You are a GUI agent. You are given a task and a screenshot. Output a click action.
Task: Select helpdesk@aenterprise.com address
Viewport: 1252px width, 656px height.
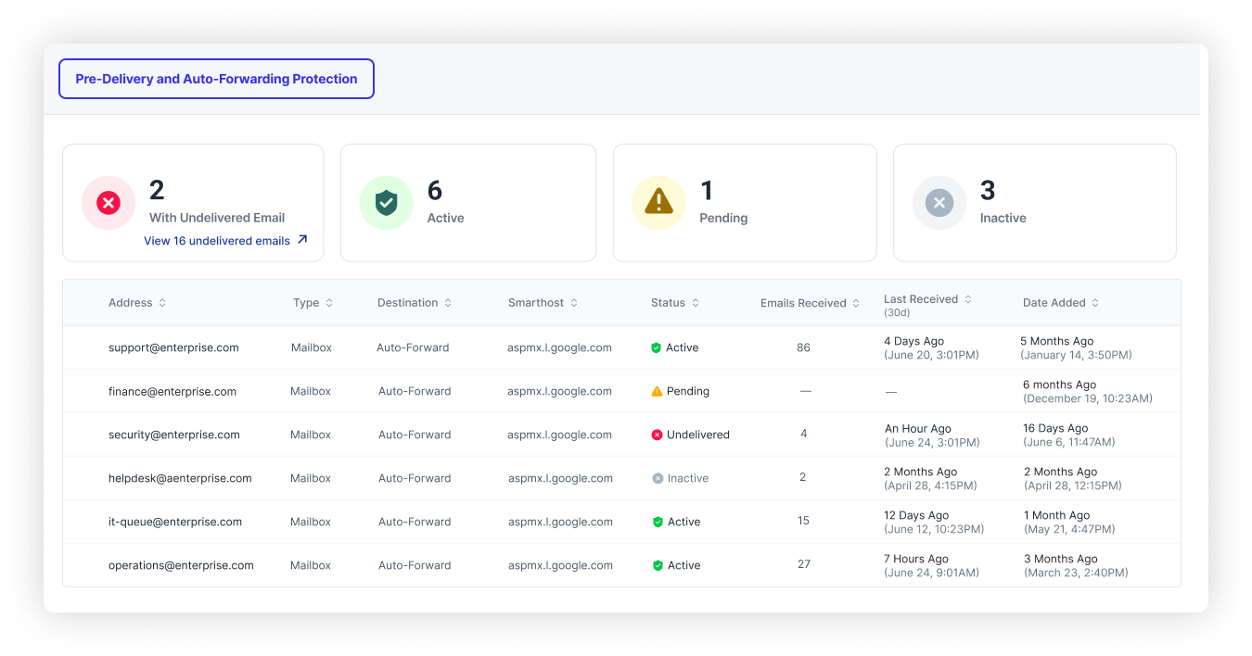(x=180, y=478)
